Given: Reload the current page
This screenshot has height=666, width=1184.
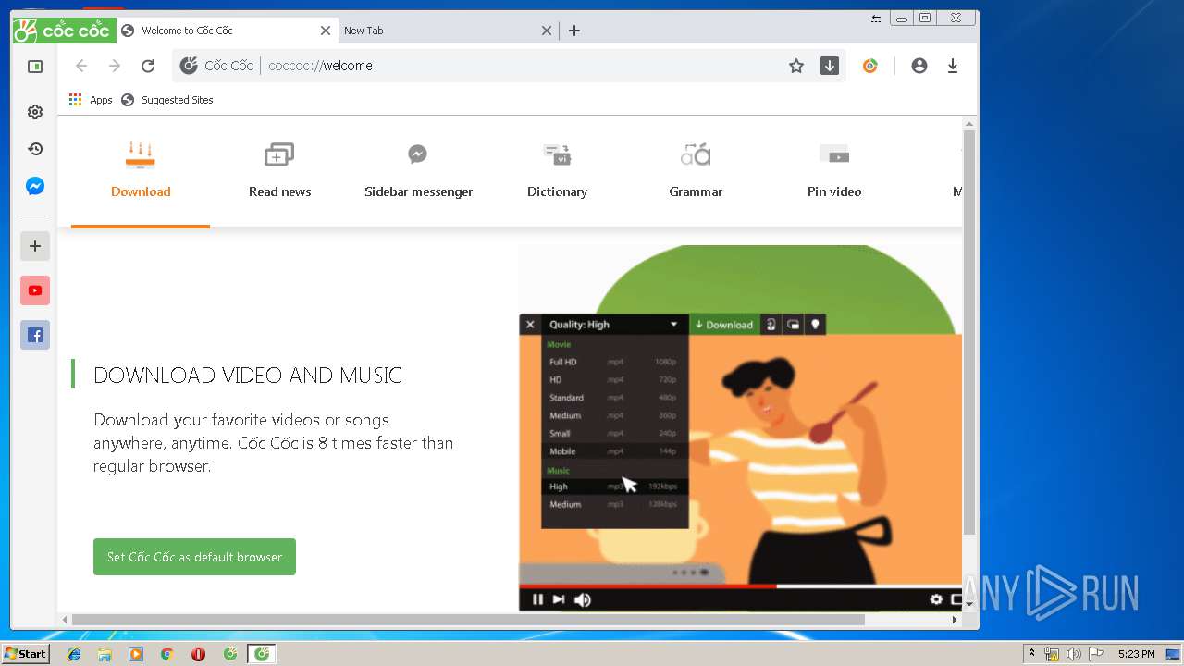Looking at the screenshot, I should 148,66.
